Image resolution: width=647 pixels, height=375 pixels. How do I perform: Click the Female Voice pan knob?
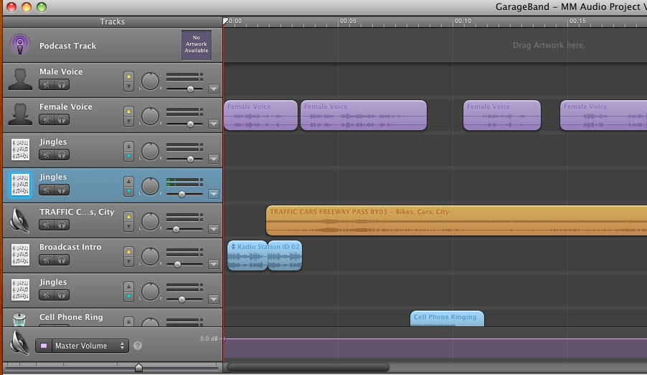coord(150,116)
